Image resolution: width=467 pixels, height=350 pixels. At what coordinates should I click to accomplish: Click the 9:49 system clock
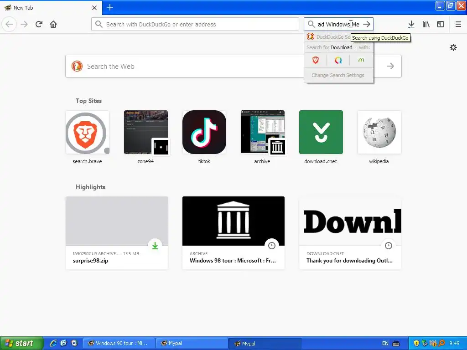pos(455,343)
